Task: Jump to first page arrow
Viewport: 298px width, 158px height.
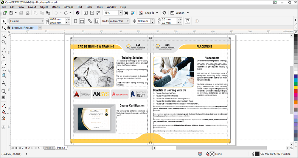Action: 16,148
